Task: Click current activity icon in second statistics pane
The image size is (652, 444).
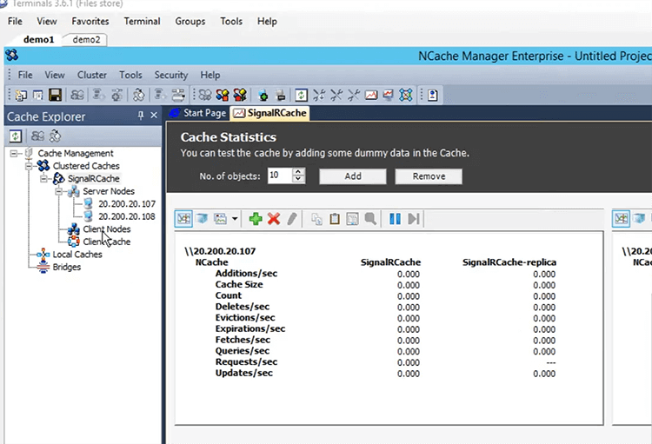Action: point(621,219)
